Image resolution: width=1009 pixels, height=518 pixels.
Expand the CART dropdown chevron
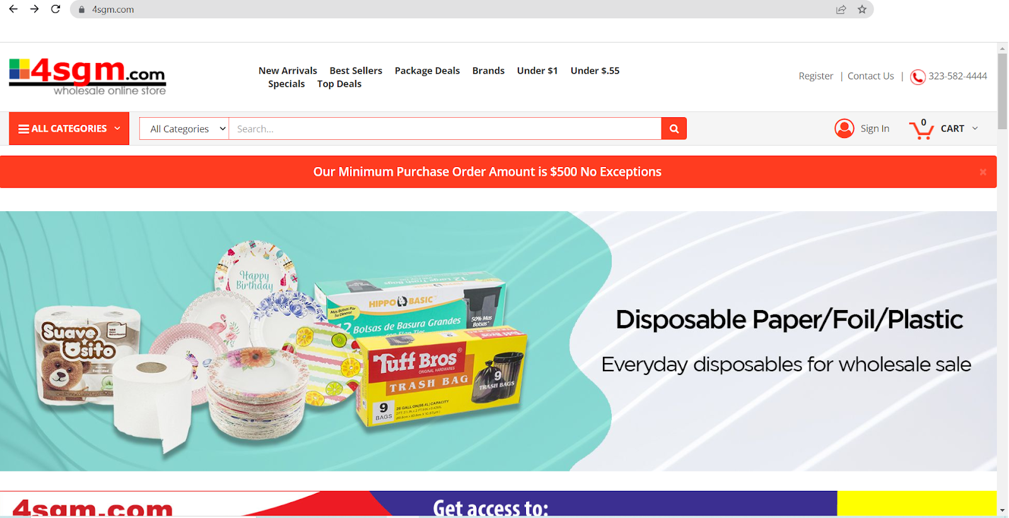pyautogui.click(x=975, y=129)
